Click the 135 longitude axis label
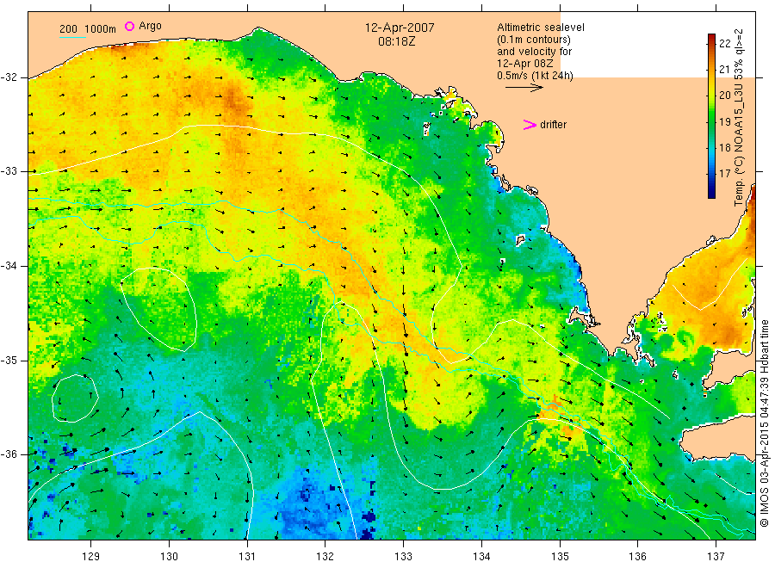 [560, 556]
